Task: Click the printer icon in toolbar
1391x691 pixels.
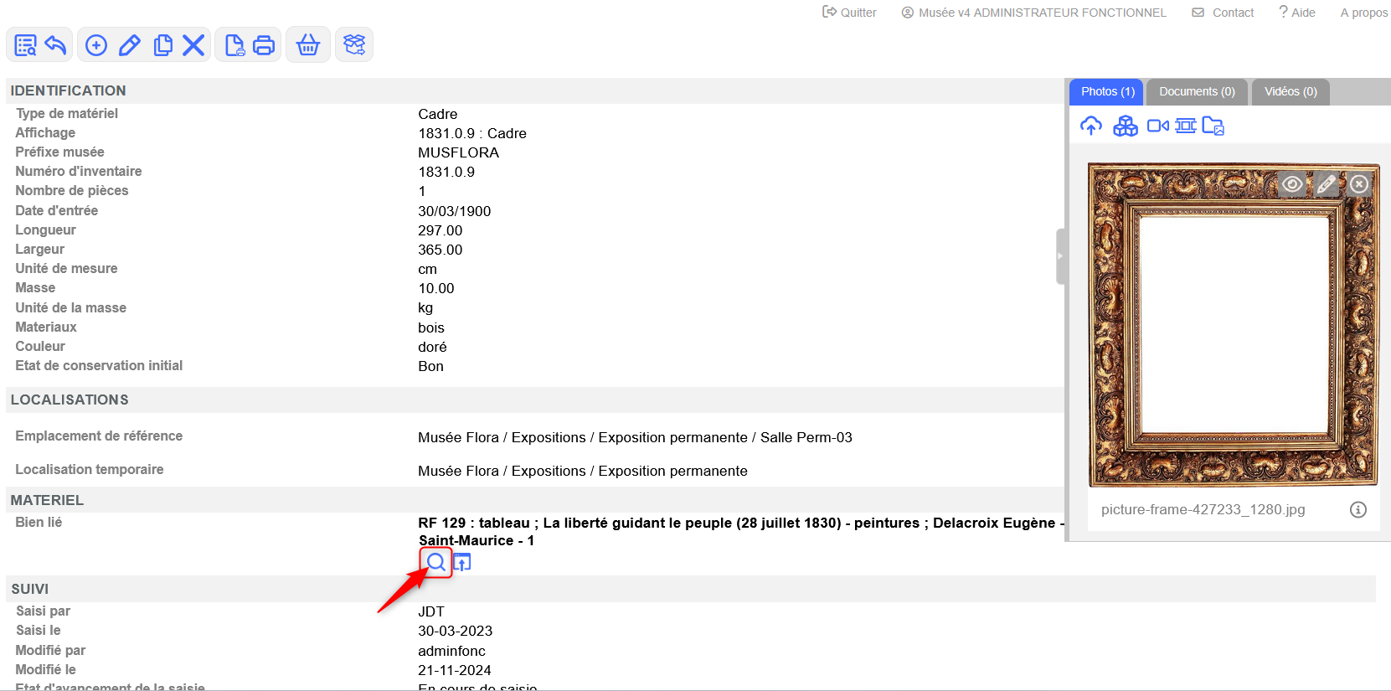Action: point(264,45)
